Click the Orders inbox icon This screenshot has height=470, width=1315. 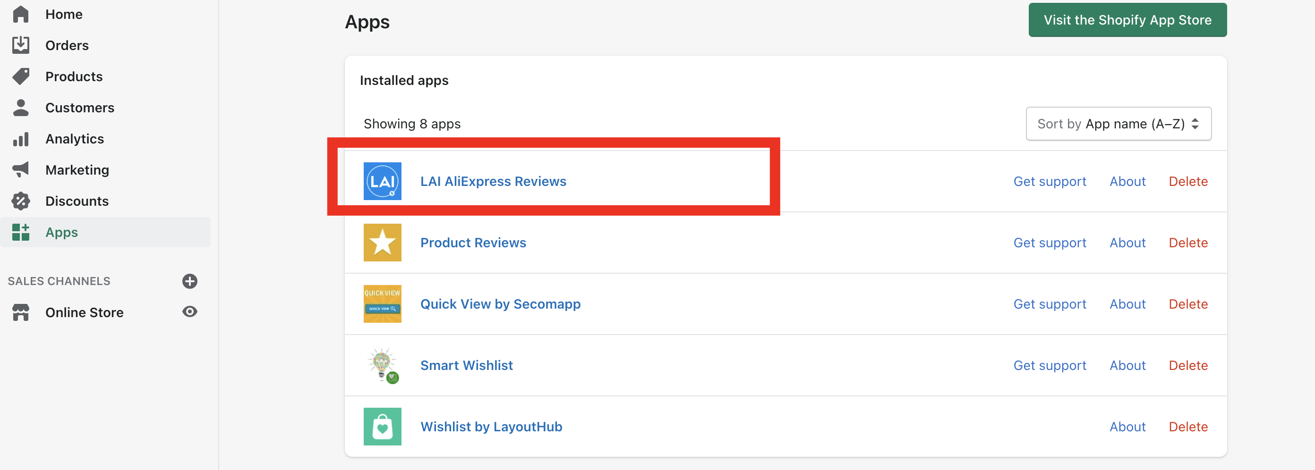point(20,45)
